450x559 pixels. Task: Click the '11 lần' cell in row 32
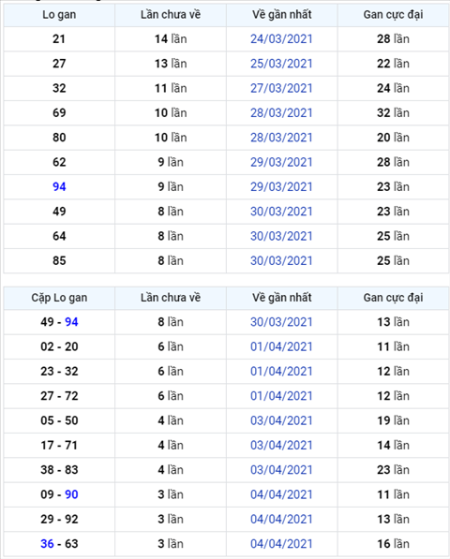[171, 88]
